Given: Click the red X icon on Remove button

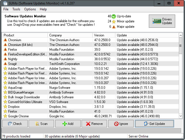Looking at the screenshot, I should pyautogui.click(x=88, y=124).
